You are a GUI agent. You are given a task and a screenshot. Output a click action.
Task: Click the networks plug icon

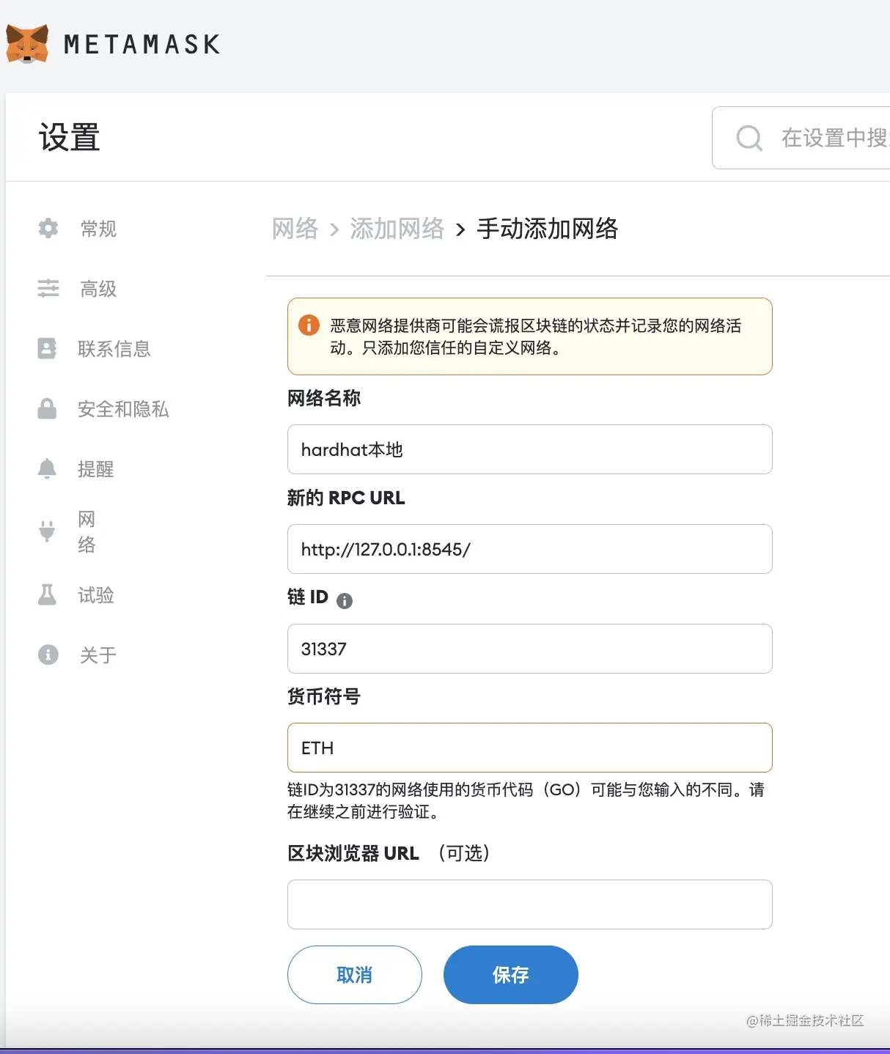coord(47,531)
